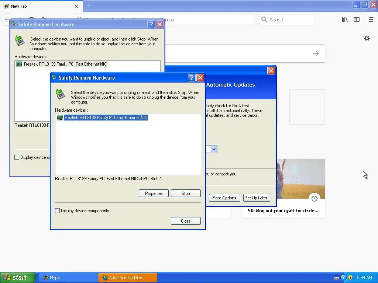Close front Safely Remove Hardware with red X
378x283 pixels.
point(200,77)
